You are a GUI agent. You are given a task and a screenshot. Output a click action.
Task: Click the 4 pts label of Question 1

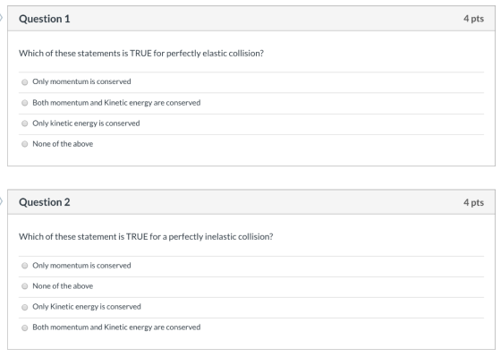(x=473, y=19)
